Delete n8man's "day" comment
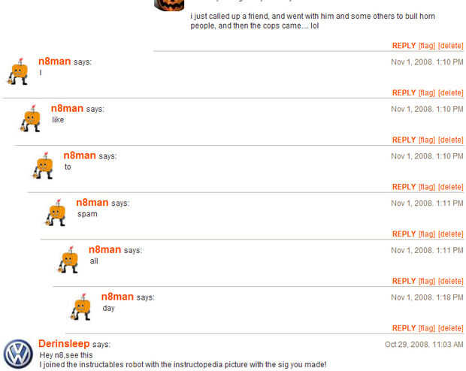Screen dimensions: 466x371 [450, 328]
